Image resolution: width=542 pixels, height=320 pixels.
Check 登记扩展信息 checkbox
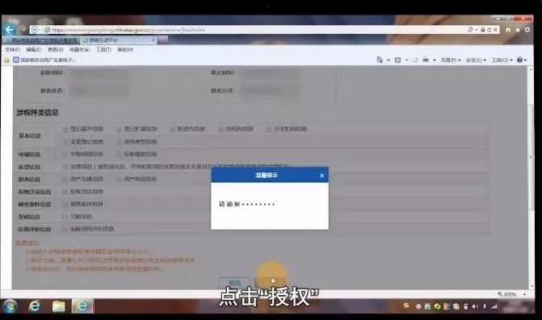120,129
